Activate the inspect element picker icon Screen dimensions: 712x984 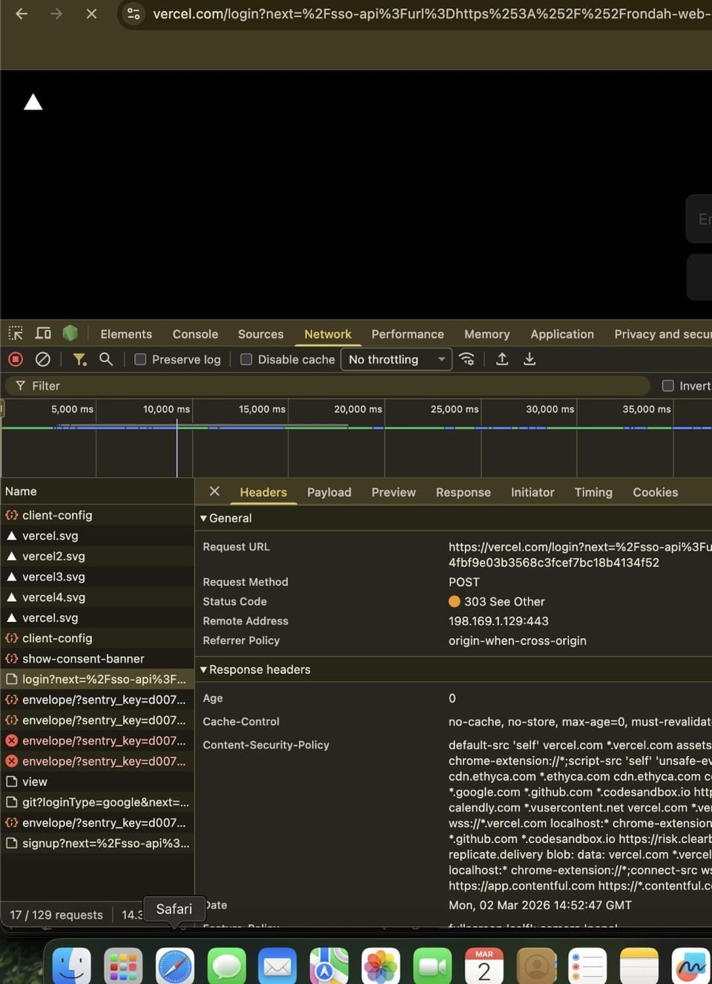coord(16,333)
